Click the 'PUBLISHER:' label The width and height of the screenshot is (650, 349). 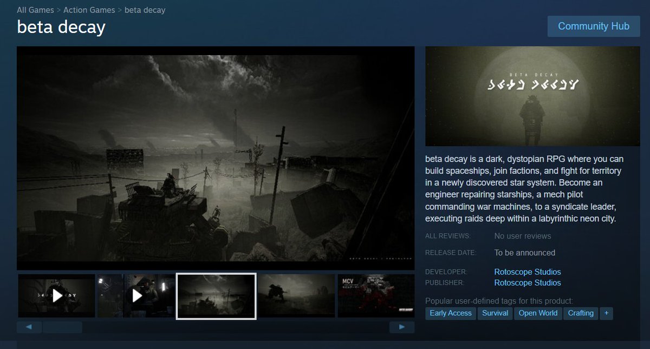pos(445,283)
